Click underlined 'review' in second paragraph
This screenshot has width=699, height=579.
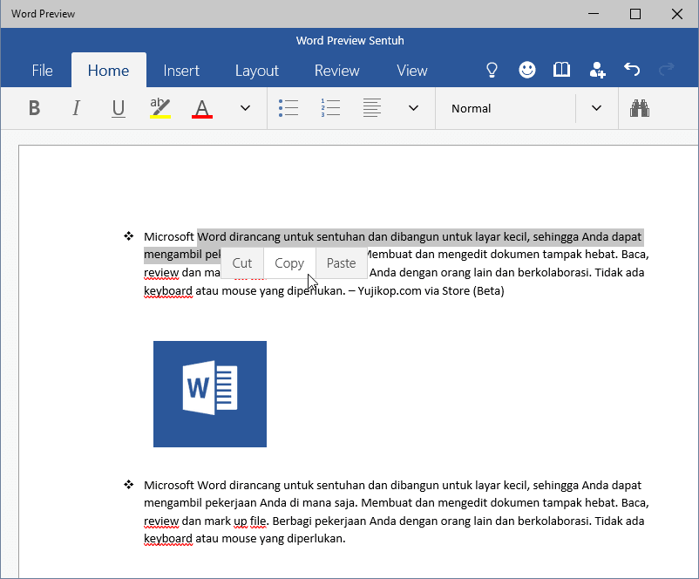tap(161, 521)
